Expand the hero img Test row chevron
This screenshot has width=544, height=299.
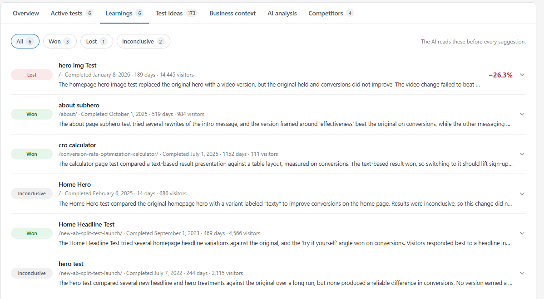click(522, 75)
